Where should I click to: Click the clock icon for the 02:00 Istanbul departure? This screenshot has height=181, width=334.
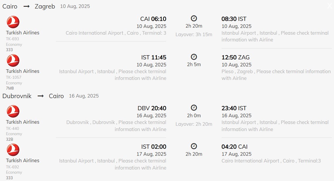pos(194,146)
